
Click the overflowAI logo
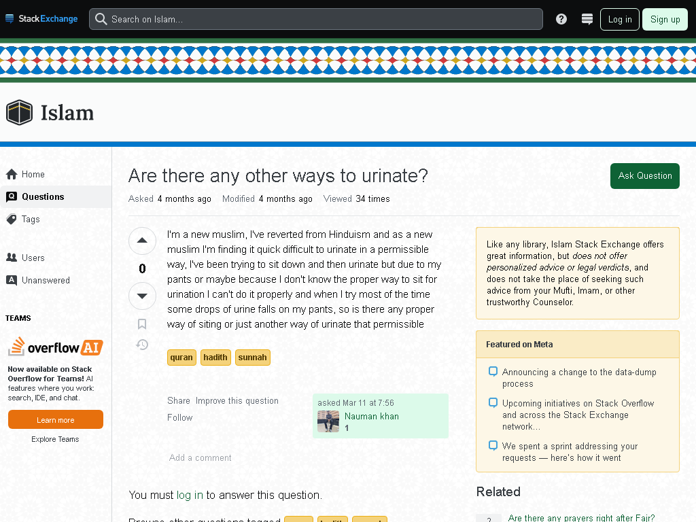[56, 347]
